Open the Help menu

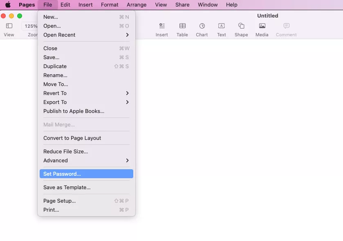coord(232,4)
